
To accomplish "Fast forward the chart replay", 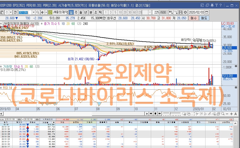I will click(159, 114).
